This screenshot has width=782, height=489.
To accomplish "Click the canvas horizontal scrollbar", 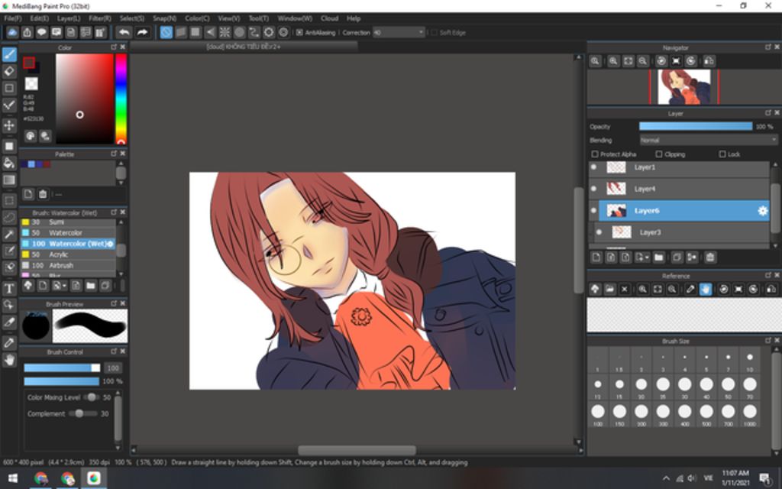I will click(x=357, y=450).
